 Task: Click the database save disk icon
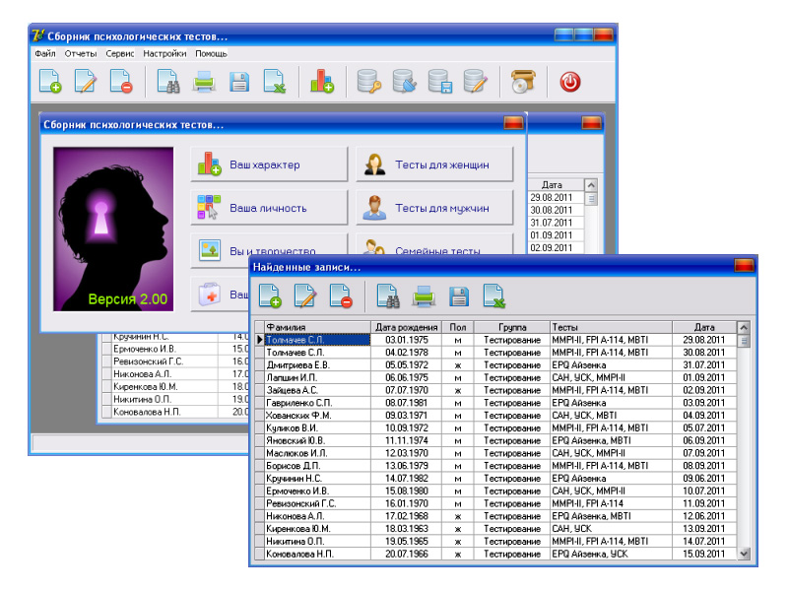pos(439,83)
